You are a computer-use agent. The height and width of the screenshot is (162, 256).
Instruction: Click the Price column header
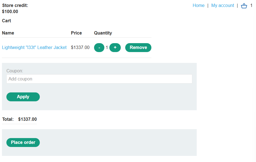[76, 33]
